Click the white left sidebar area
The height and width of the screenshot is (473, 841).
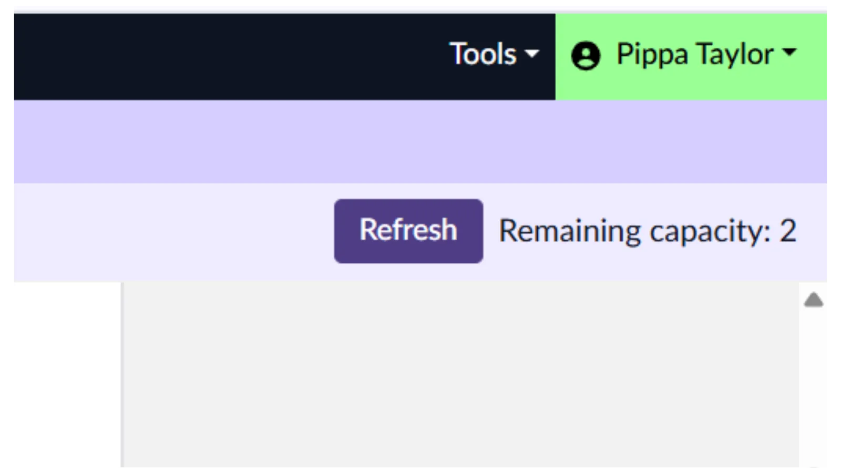coord(66,376)
